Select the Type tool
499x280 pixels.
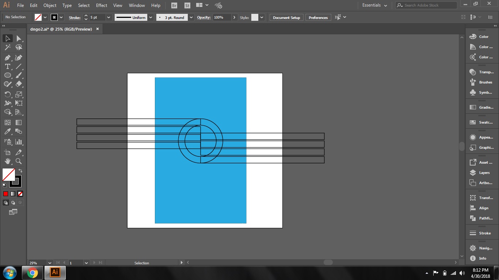point(8,66)
